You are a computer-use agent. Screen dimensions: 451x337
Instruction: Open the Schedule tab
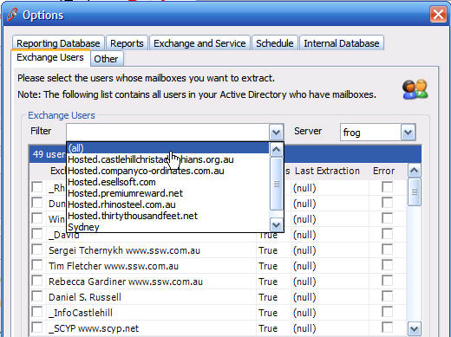click(x=275, y=43)
